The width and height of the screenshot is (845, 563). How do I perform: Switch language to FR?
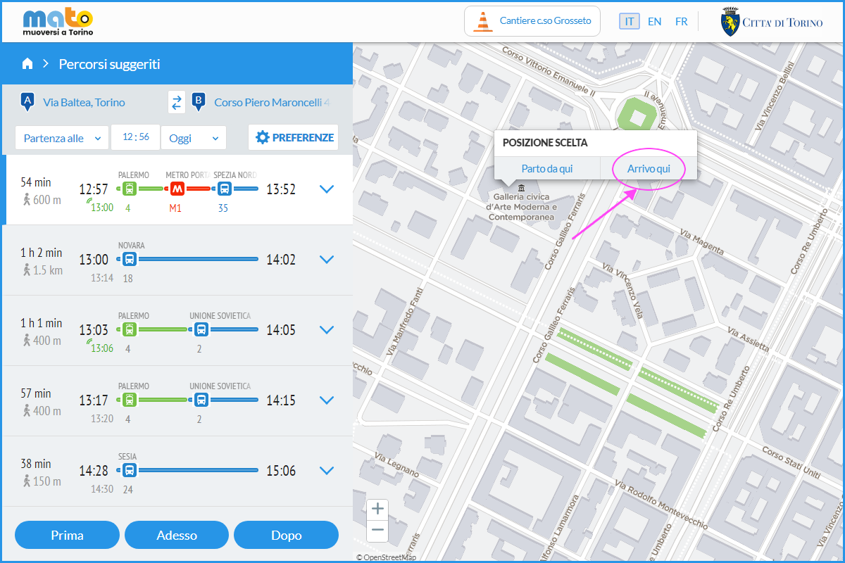pyautogui.click(x=681, y=21)
